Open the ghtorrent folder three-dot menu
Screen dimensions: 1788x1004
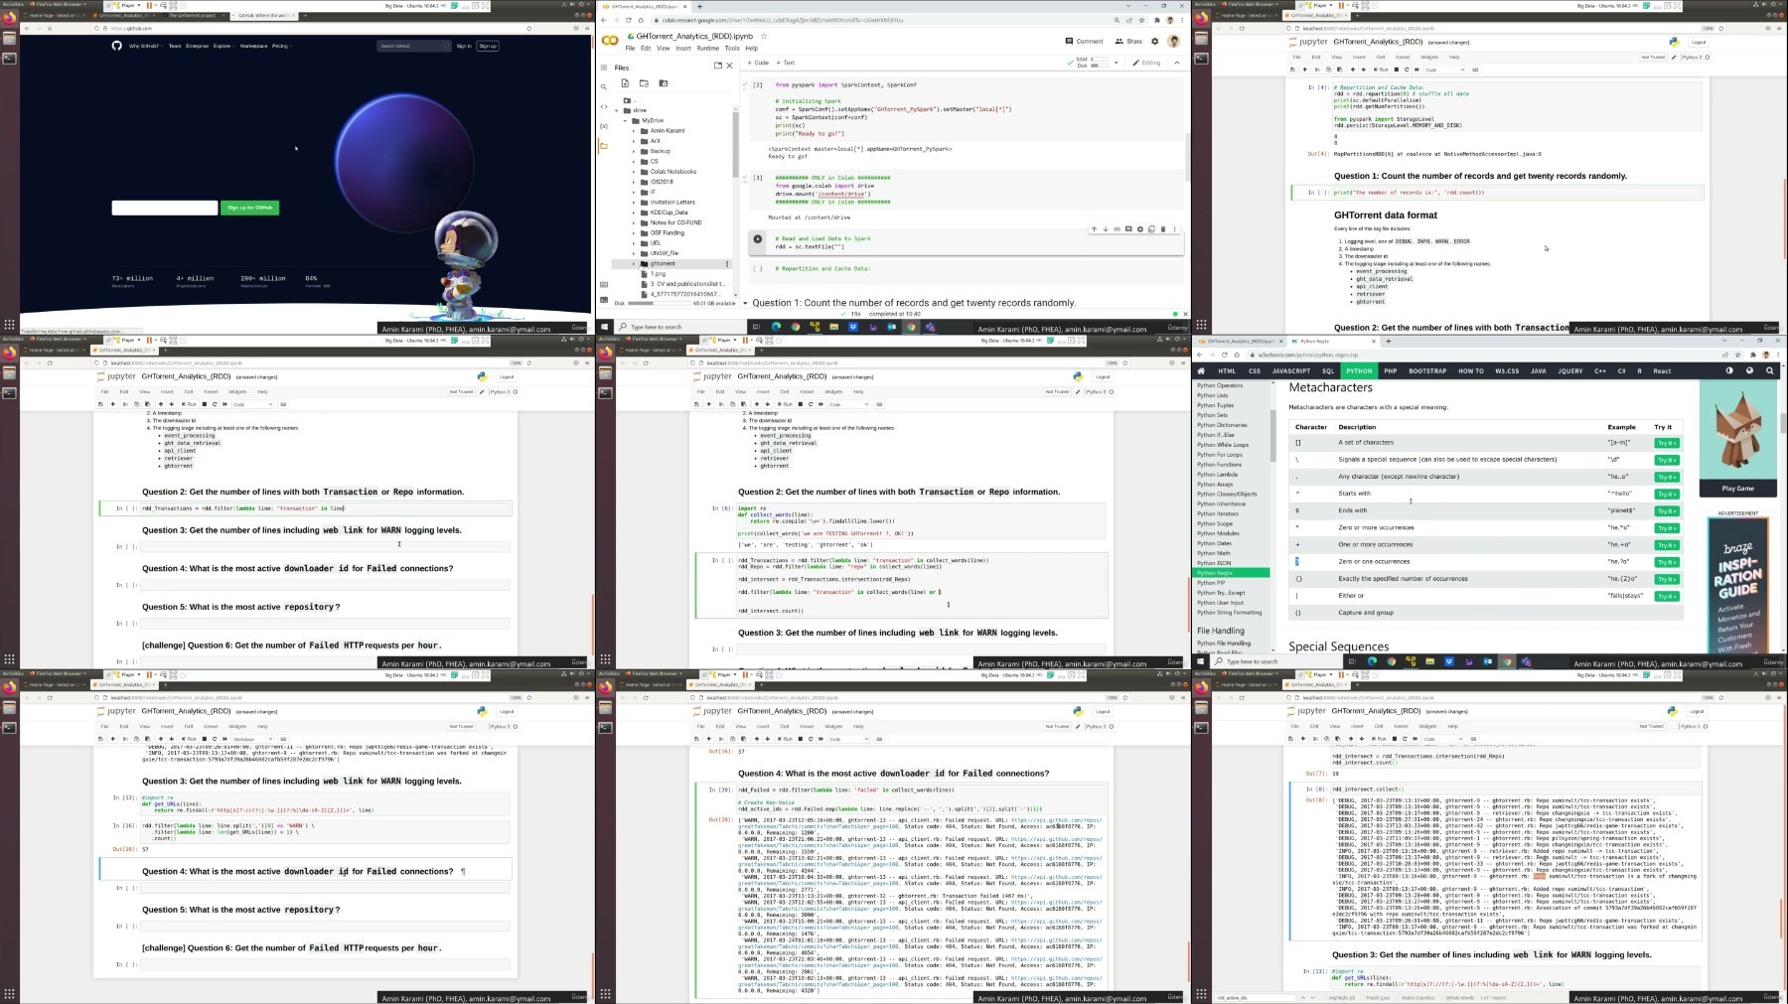pyautogui.click(x=727, y=263)
